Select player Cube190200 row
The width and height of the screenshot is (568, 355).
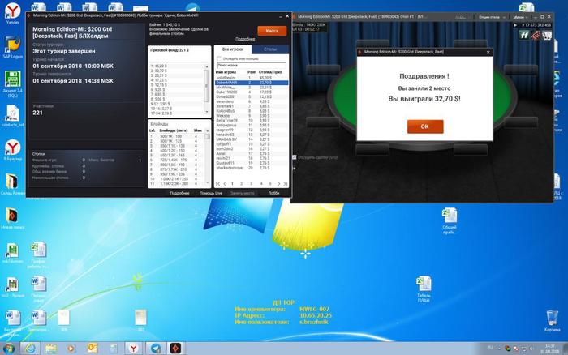[x=252, y=92]
